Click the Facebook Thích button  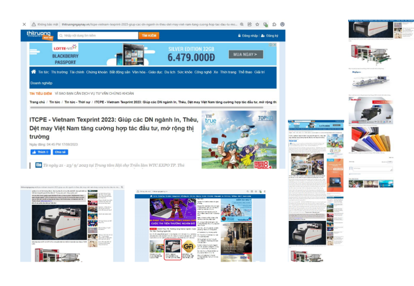[x=40, y=152]
